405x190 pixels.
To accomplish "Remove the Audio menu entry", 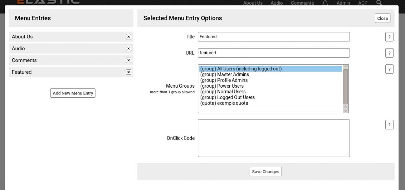I will (x=128, y=49).
